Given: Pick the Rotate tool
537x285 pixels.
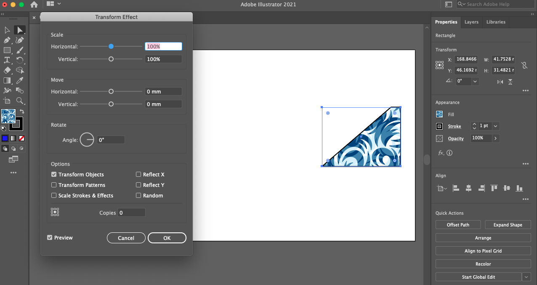Looking at the screenshot, I should click(x=20, y=60).
